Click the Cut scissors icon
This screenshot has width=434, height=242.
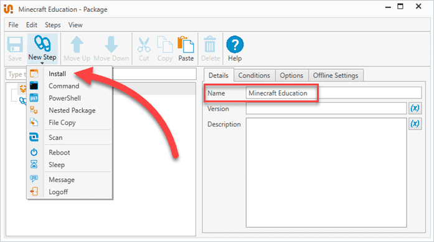(144, 45)
